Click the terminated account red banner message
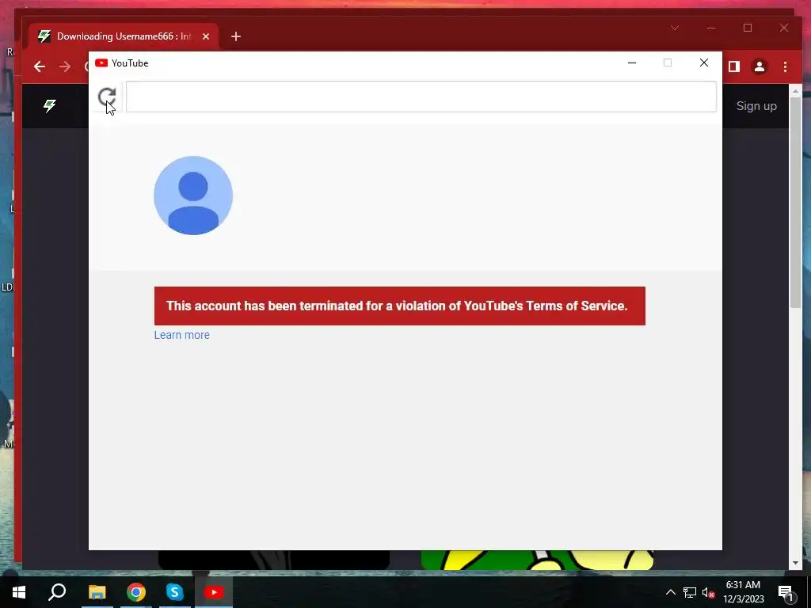 (400, 306)
